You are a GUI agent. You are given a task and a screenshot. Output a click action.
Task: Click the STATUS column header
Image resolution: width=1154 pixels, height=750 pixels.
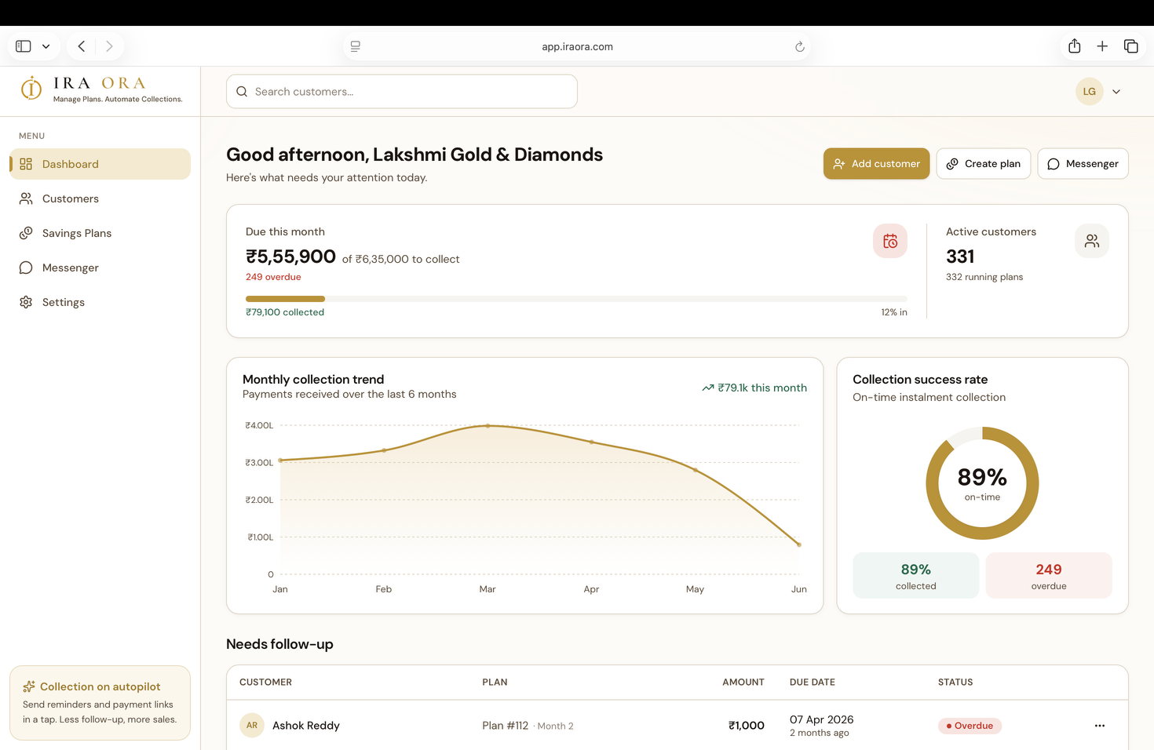click(x=955, y=683)
